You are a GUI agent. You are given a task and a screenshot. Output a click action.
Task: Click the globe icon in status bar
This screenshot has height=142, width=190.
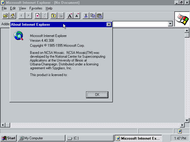pyautogui.click(x=180, y=131)
